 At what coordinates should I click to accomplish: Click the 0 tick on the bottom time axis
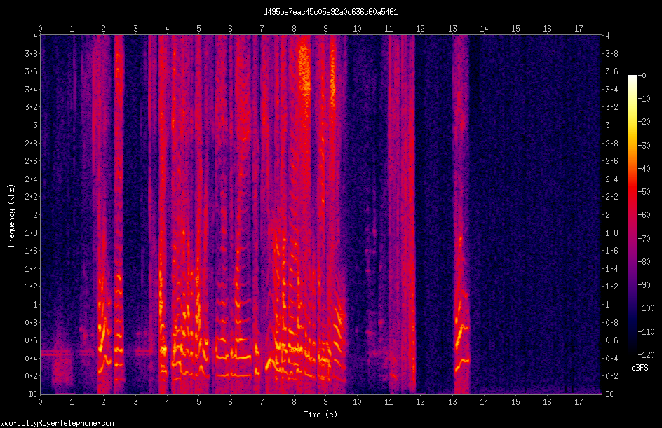point(40,402)
